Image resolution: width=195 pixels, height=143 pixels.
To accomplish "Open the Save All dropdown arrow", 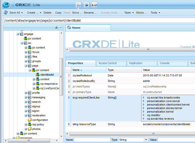I will 22,13.
